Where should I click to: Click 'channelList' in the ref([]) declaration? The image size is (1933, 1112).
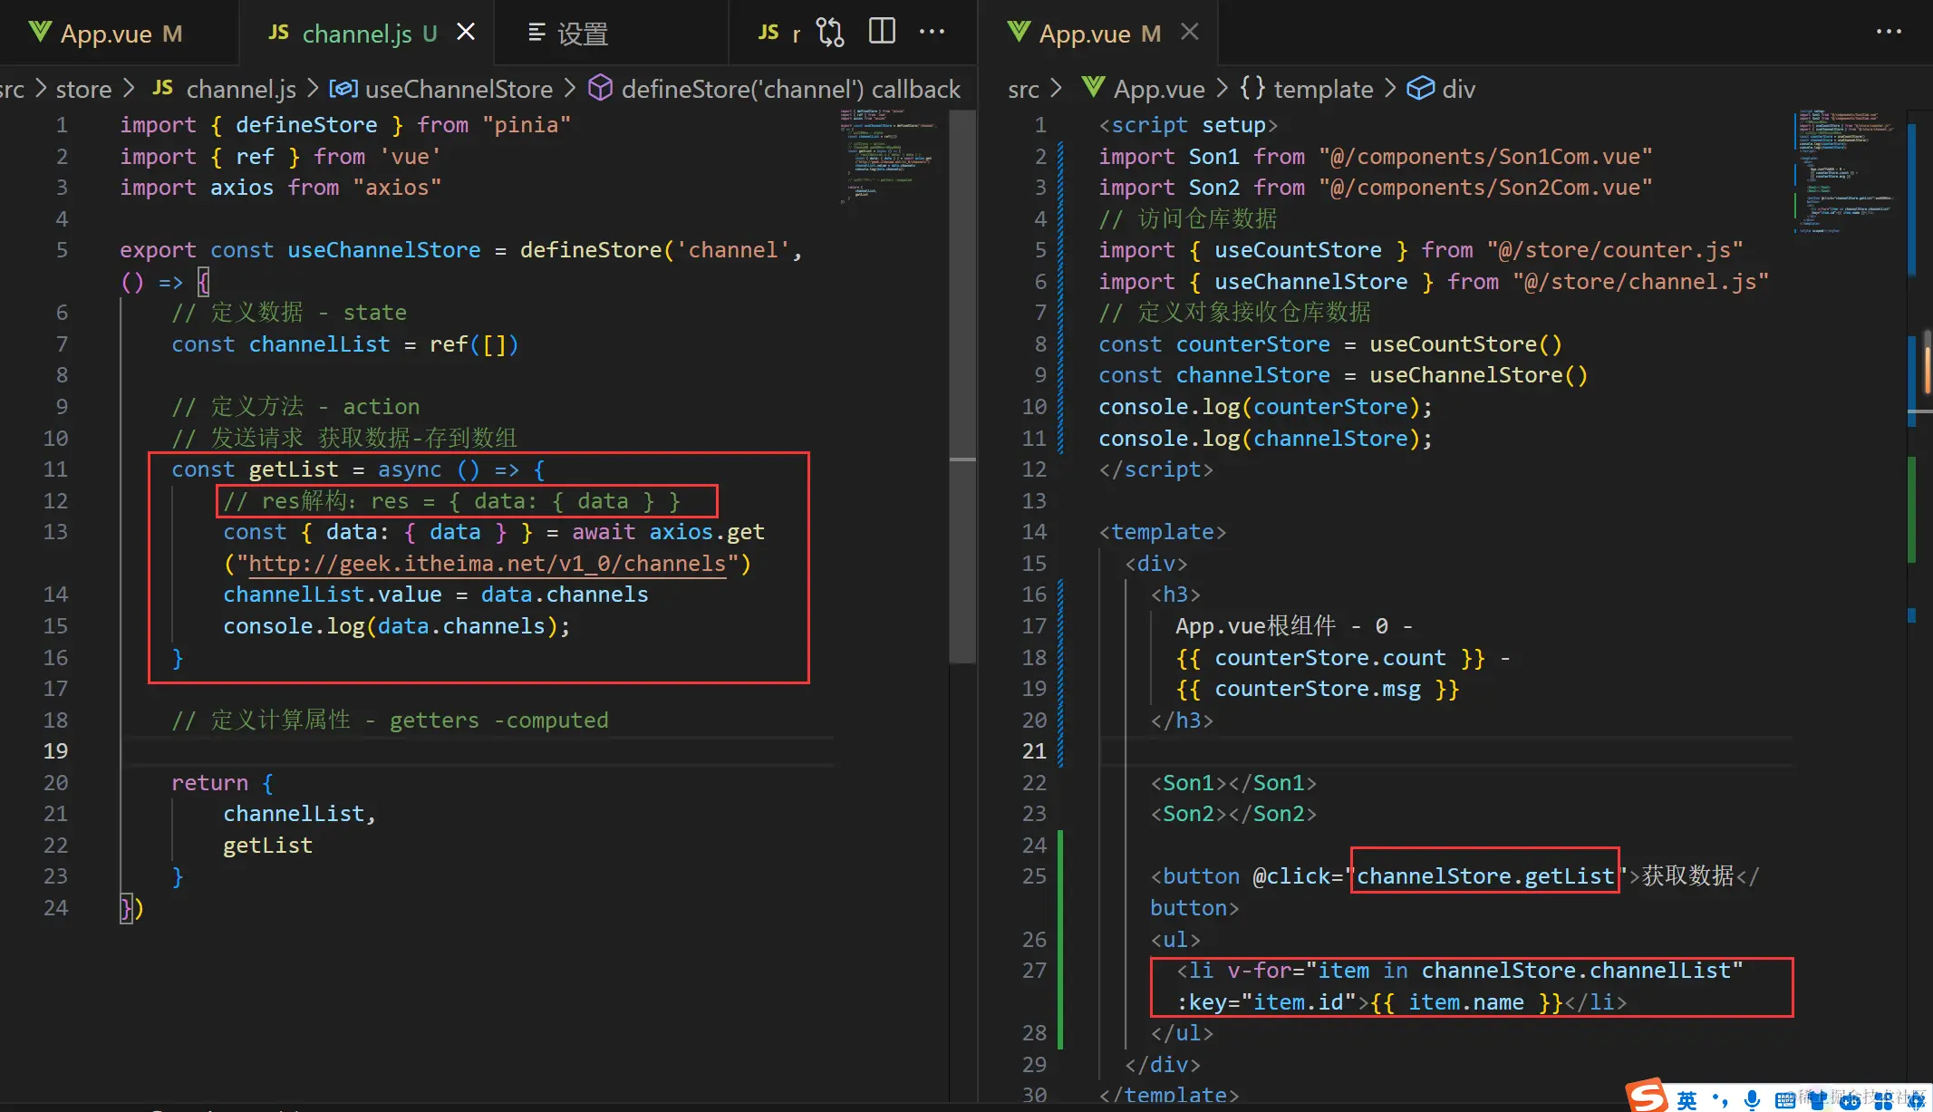pos(319,344)
